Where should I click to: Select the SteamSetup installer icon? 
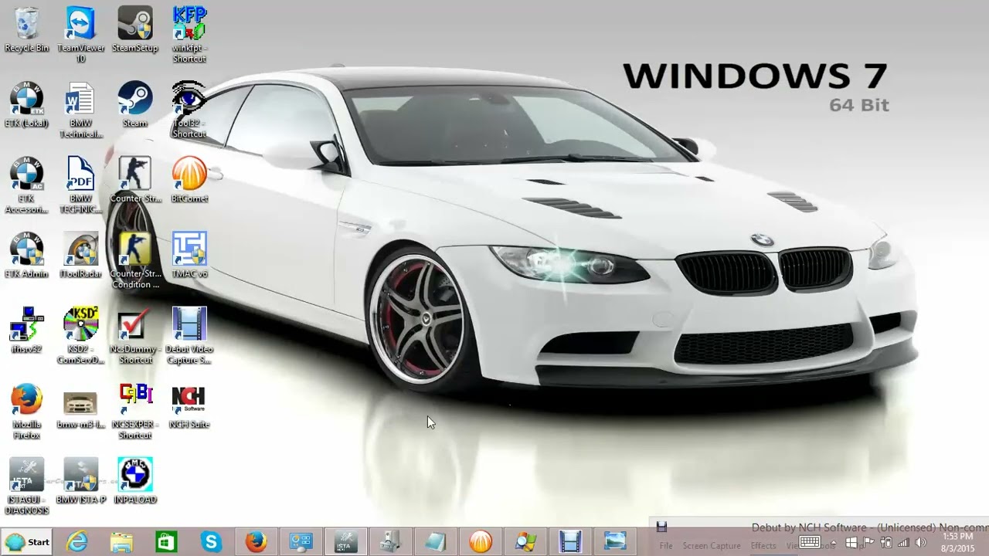(x=135, y=29)
